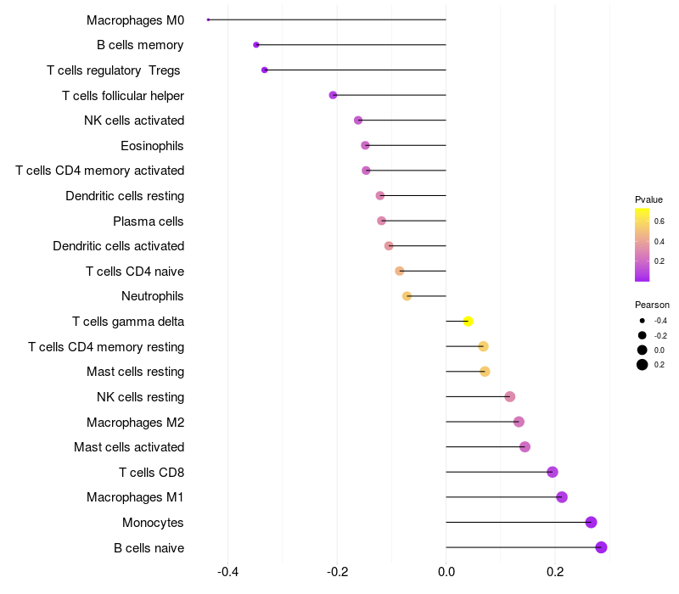Click the Pearson legend -0.4 size circle
This screenshot has height=594, width=679.
[x=643, y=321]
